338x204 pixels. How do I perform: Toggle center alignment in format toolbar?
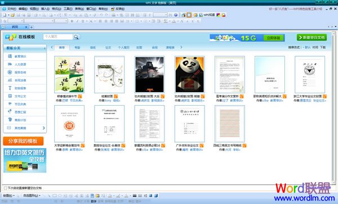106,21
